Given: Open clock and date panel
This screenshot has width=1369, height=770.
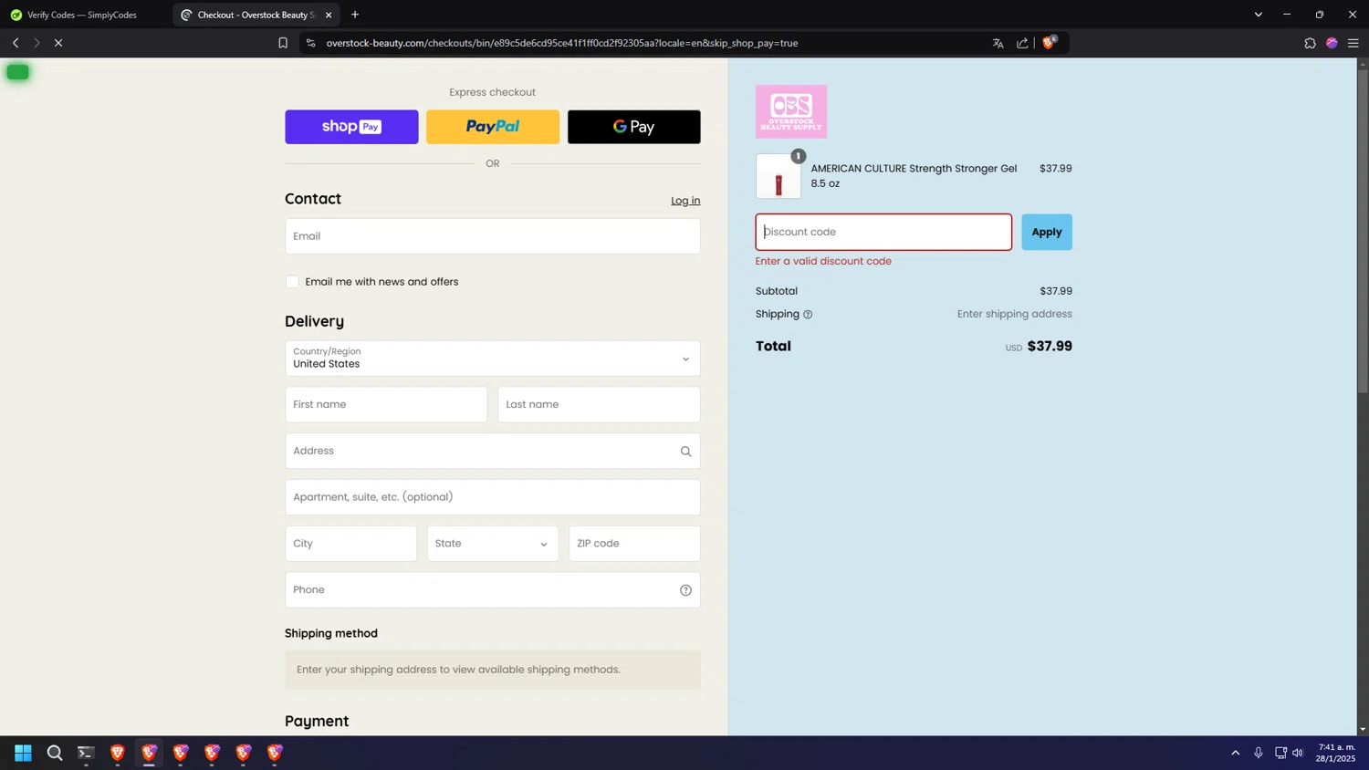Looking at the screenshot, I should coord(1335,753).
